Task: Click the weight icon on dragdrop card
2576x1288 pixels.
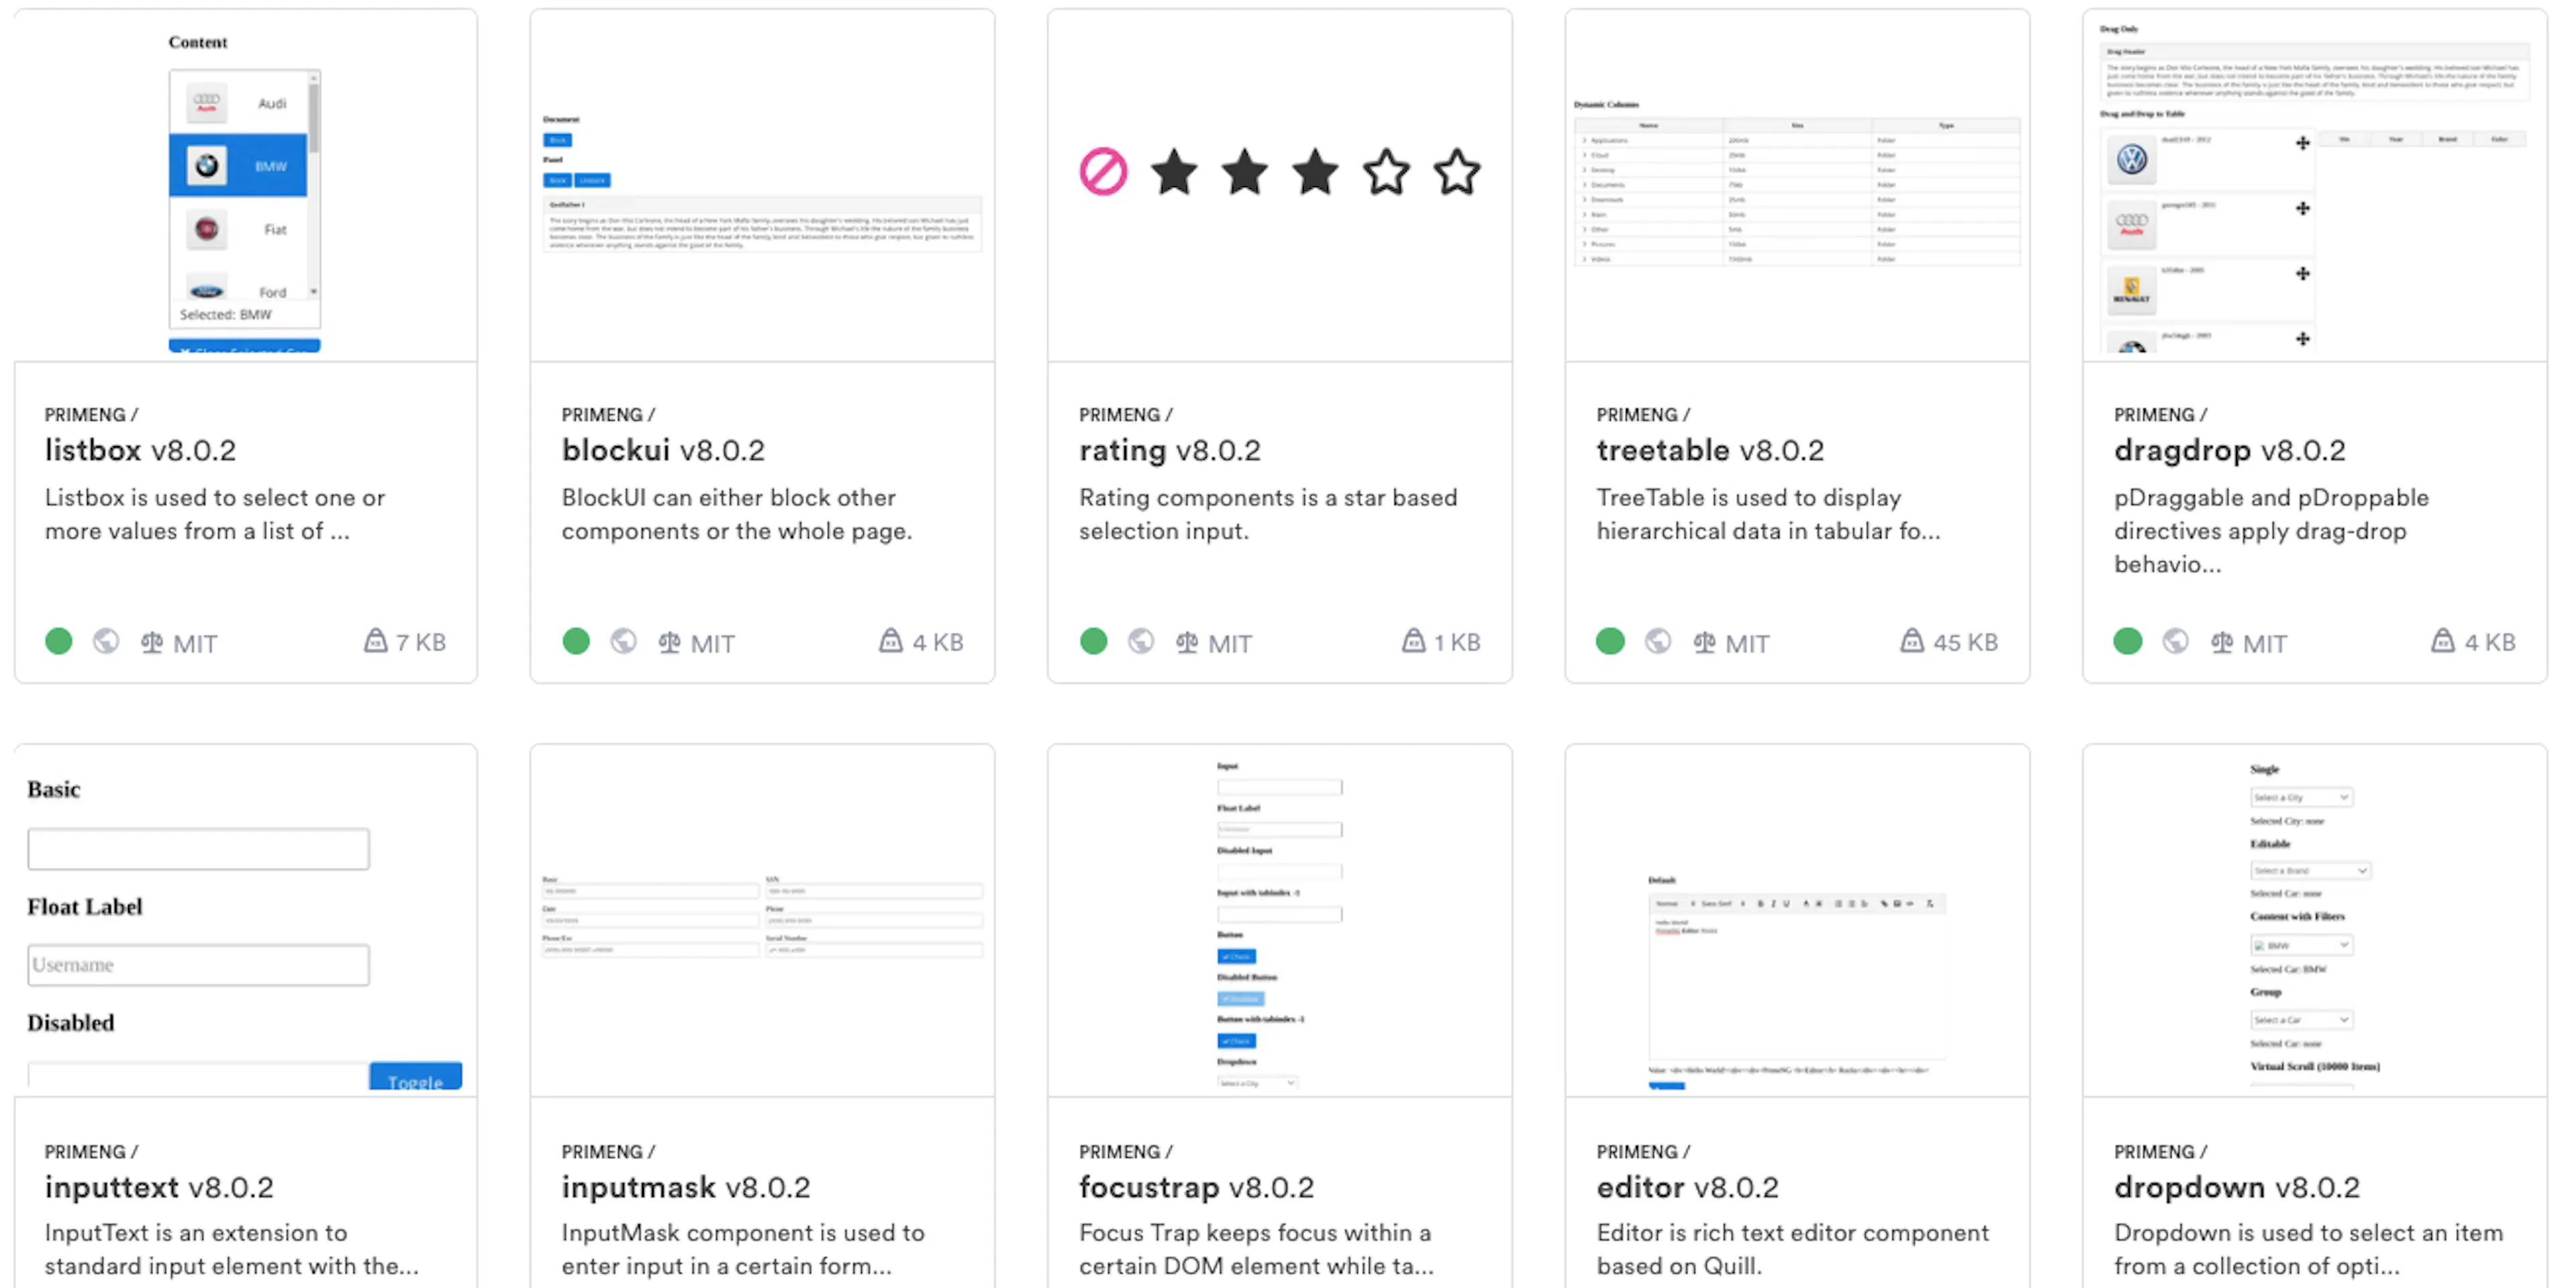Action: pos(2443,641)
